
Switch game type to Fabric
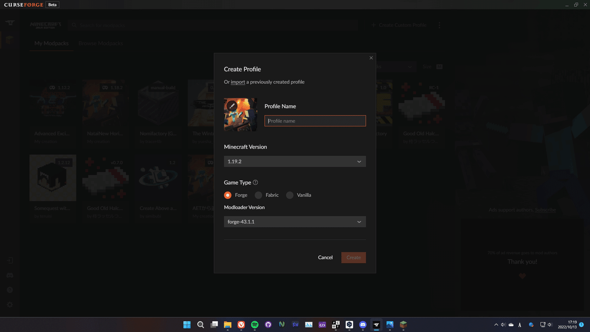258,195
